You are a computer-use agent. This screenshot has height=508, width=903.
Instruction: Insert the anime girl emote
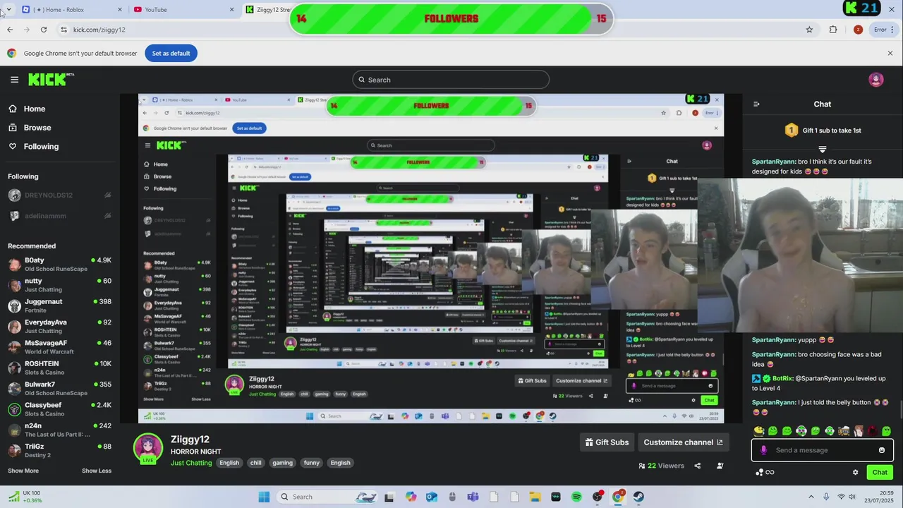pyautogui.click(x=858, y=430)
